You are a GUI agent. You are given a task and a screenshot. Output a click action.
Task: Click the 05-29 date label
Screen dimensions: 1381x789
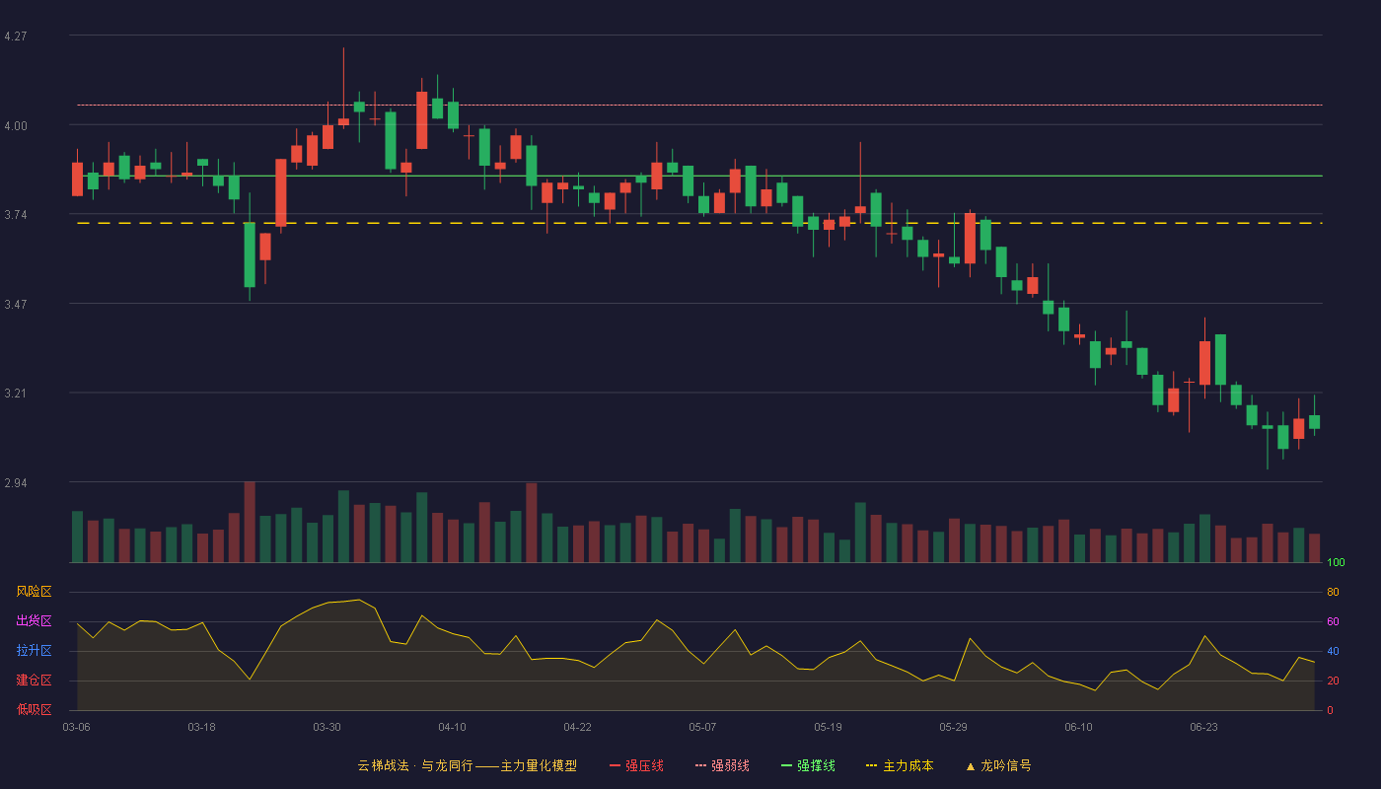pos(953,727)
